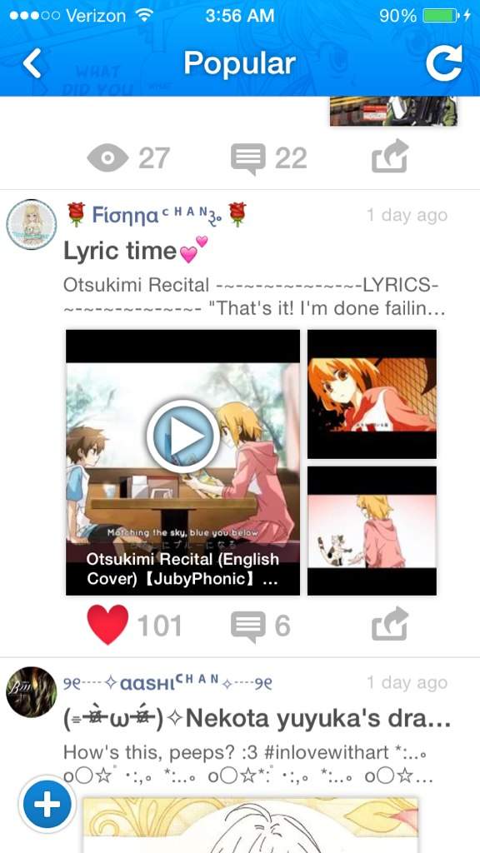
Task: Tap the blue plus create button
Action: click(x=47, y=805)
